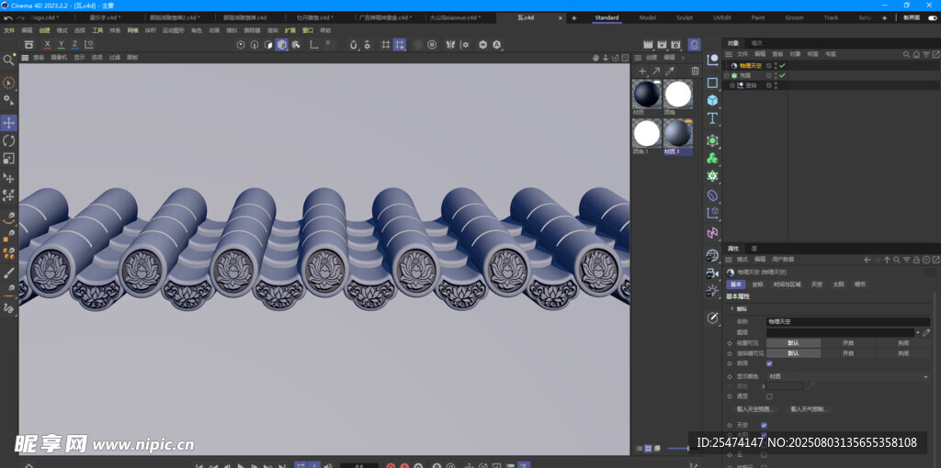Viewport: 941px width, 468px height.
Task: Toggle the 新界面 (New Layout) switch
Action: tap(932, 17)
